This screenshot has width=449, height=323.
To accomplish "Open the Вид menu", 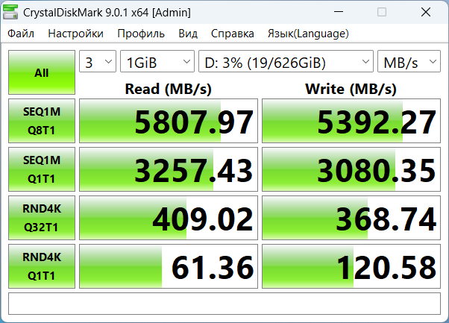I will (x=188, y=34).
